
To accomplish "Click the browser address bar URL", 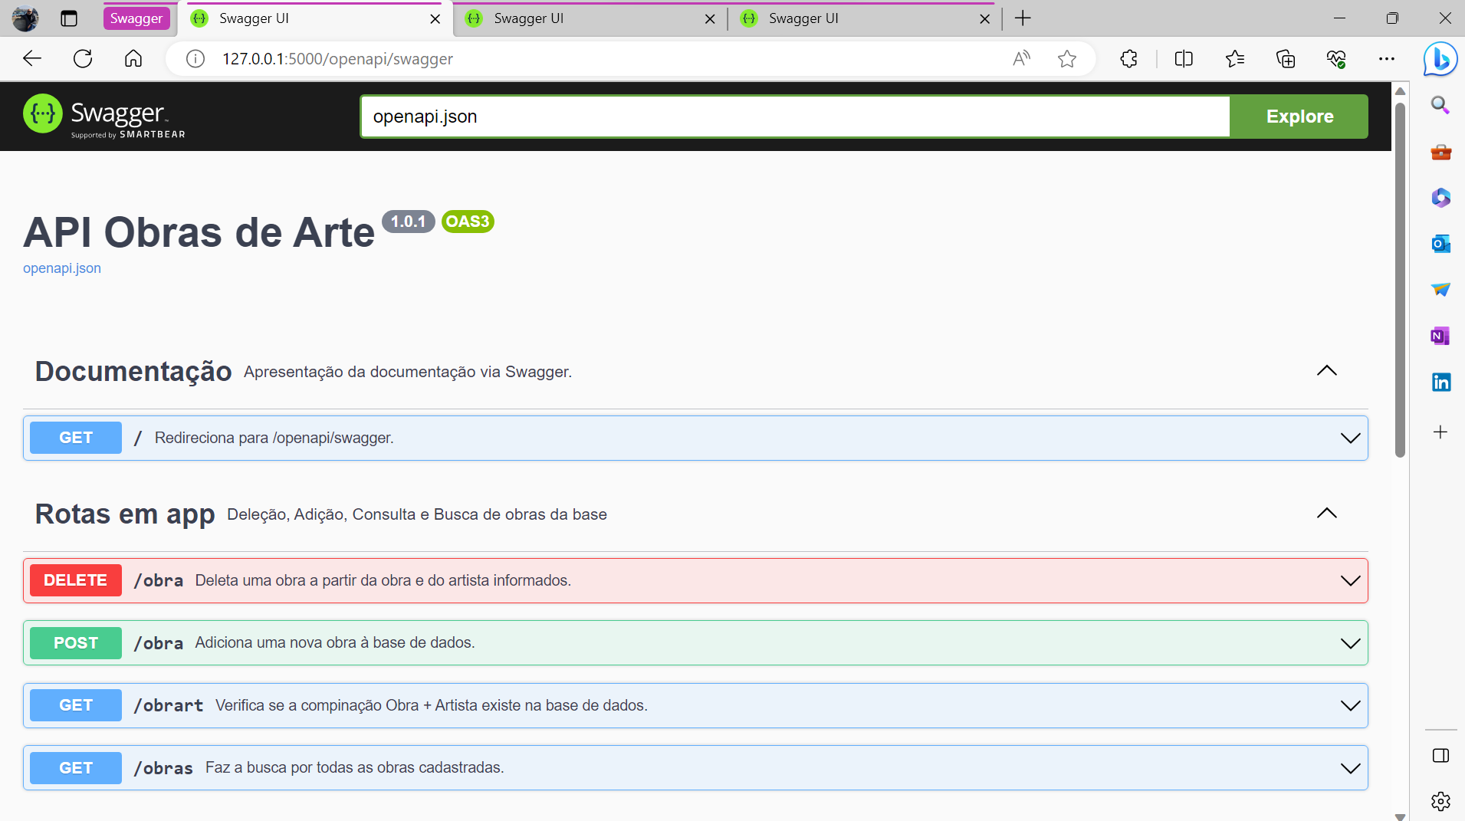I will pos(337,59).
